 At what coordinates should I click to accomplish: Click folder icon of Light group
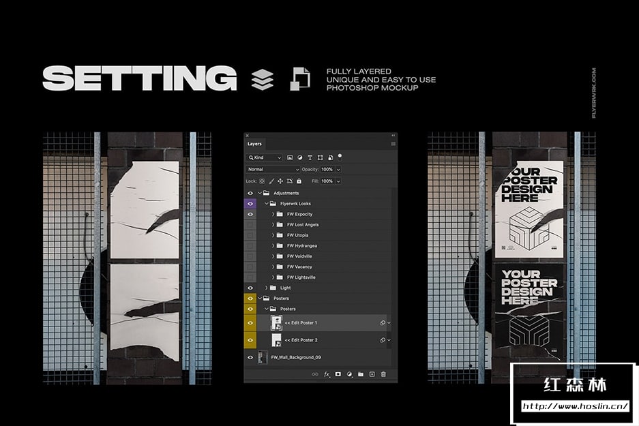[273, 288]
